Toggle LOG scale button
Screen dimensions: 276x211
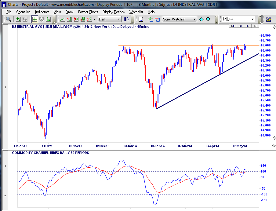[126, 19]
